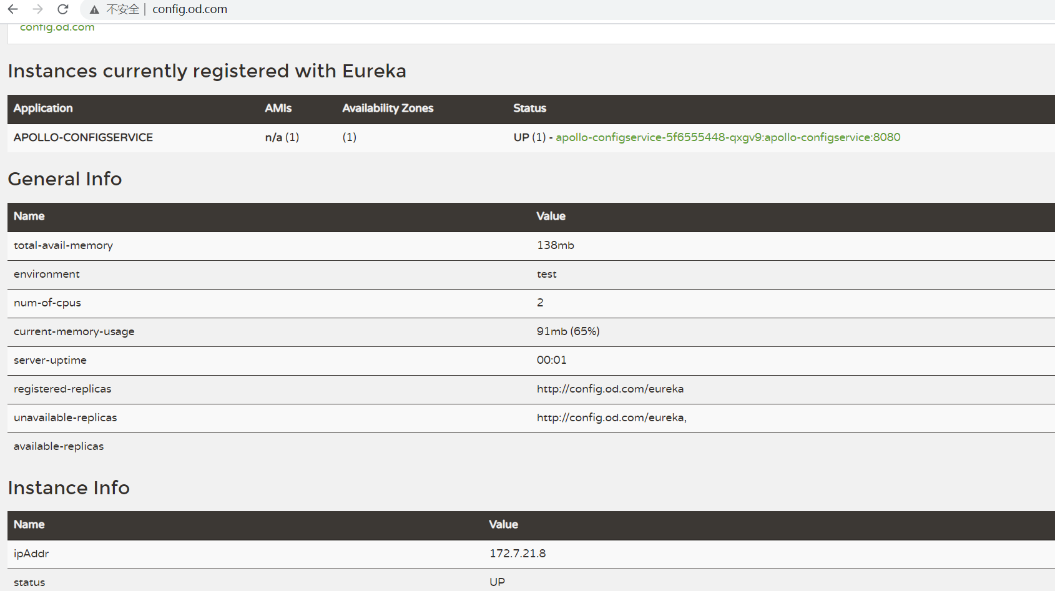
Task: Click the browser forward arrow
Action: click(x=37, y=9)
